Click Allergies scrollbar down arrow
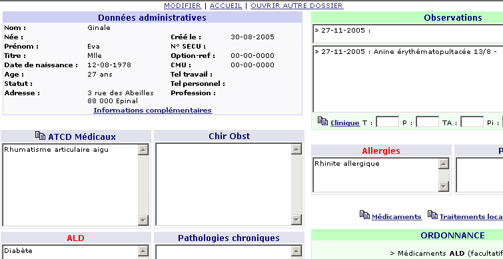Viewport: 503px width, 259px height. point(443,186)
